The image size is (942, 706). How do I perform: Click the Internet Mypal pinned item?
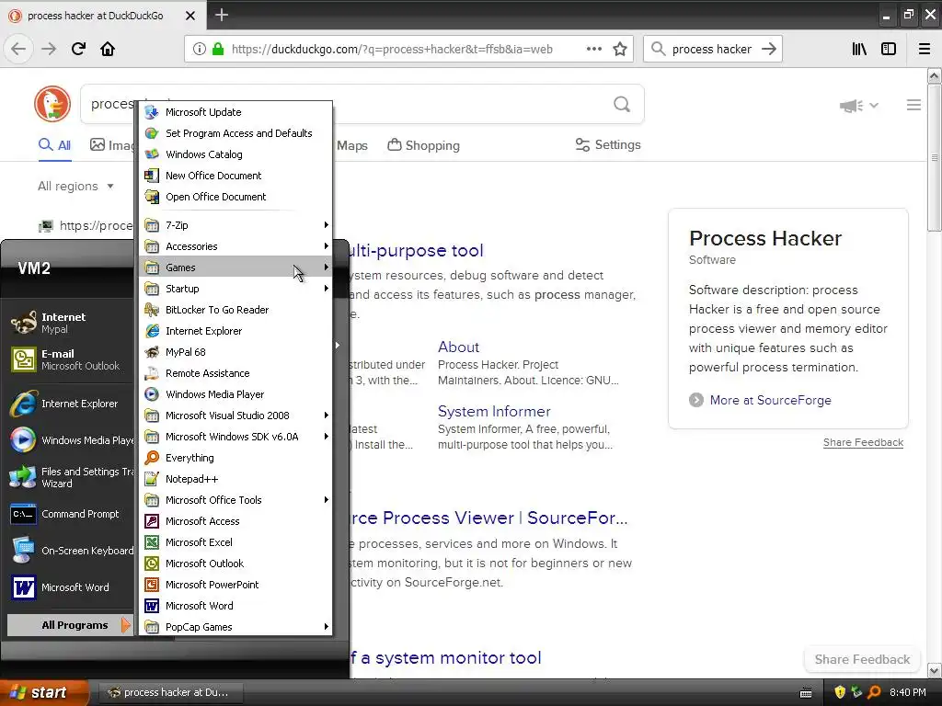click(x=70, y=323)
